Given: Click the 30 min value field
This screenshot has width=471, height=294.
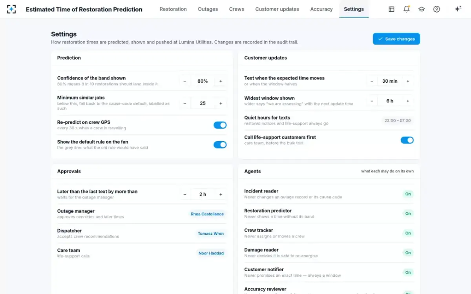Looking at the screenshot, I should [390, 81].
